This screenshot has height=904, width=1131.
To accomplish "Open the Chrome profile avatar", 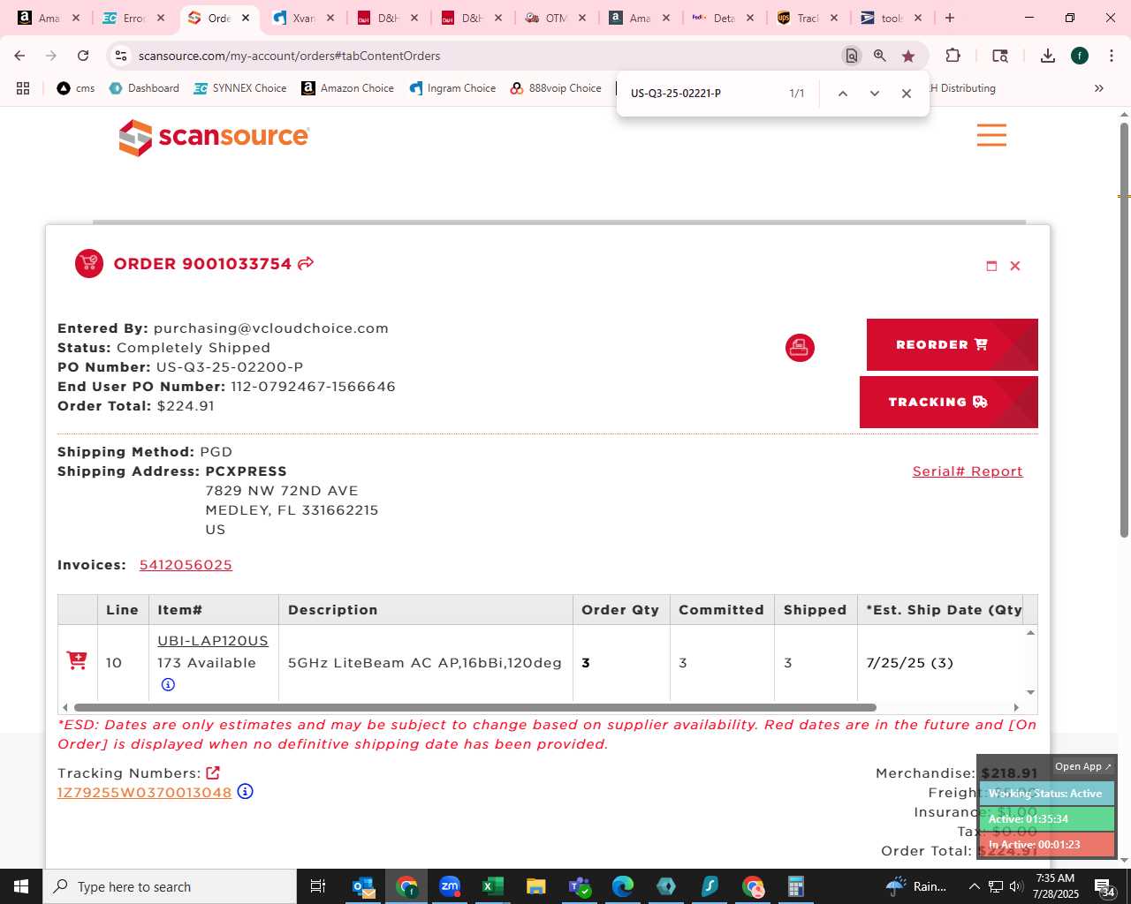I will click(1080, 56).
